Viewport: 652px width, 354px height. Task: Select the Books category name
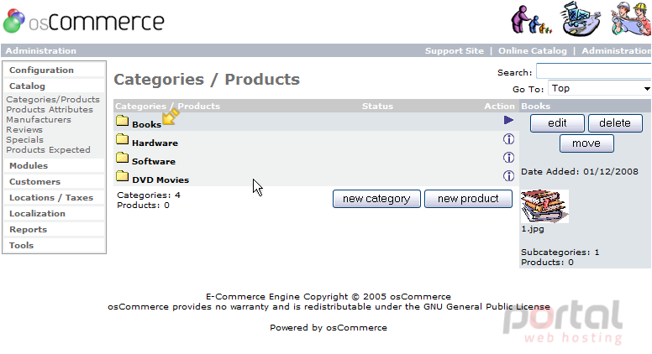click(x=146, y=124)
